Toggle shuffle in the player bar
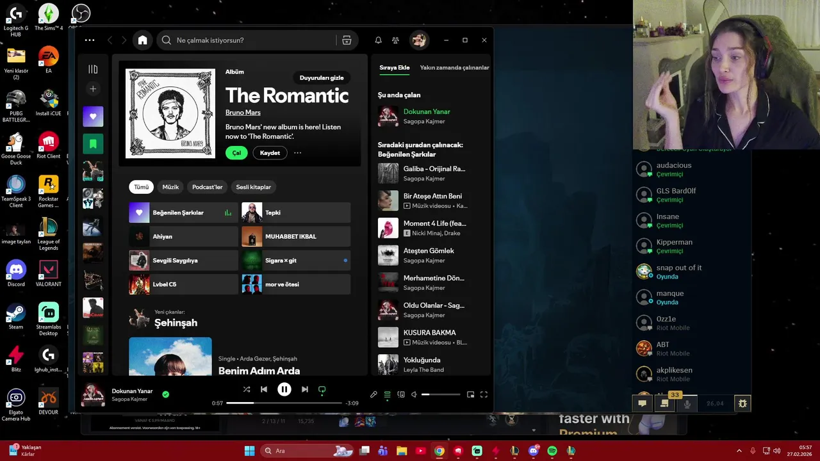The width and height of the screenshot is (820, 461). point(247,389)
